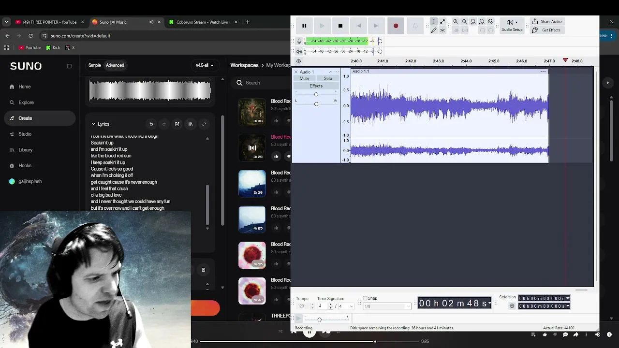Image resolution: width=619 pixels, height=348 pixels.
Task: Open the Audio Setup dropdown
Action: click(x=512, y=26)
